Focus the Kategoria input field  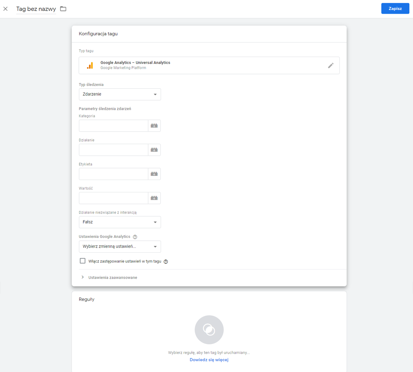[x=114, y=126]
